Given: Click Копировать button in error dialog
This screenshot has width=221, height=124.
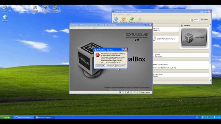Looking at the screenshot, I should pyautogui.click(x=111, y=66).
